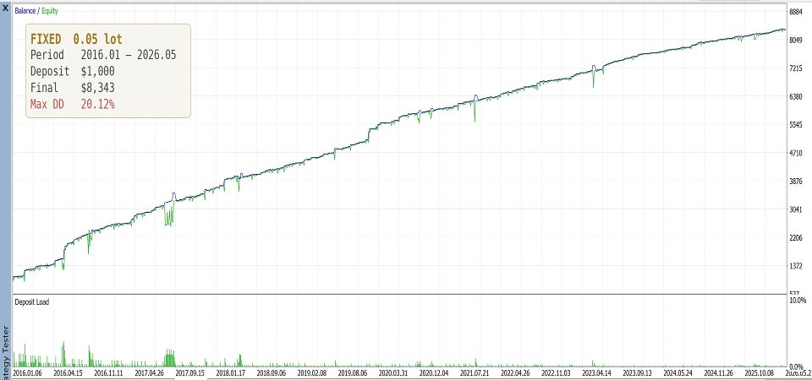Select the 3876 axis value
The image size is (812, 380).
coord(795,182)
